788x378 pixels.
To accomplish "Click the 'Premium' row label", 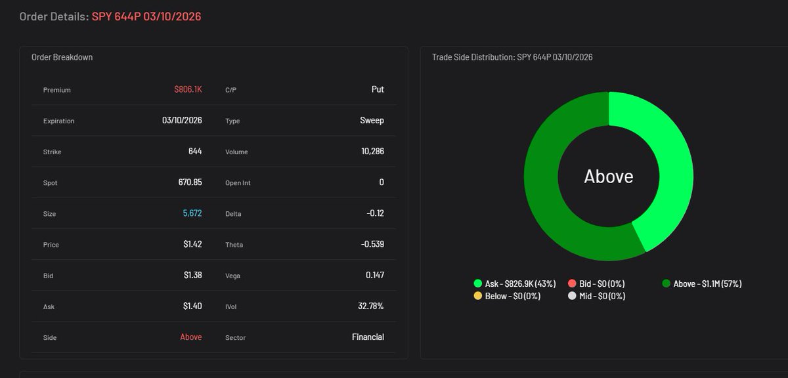I will click(x=56, y=90).
